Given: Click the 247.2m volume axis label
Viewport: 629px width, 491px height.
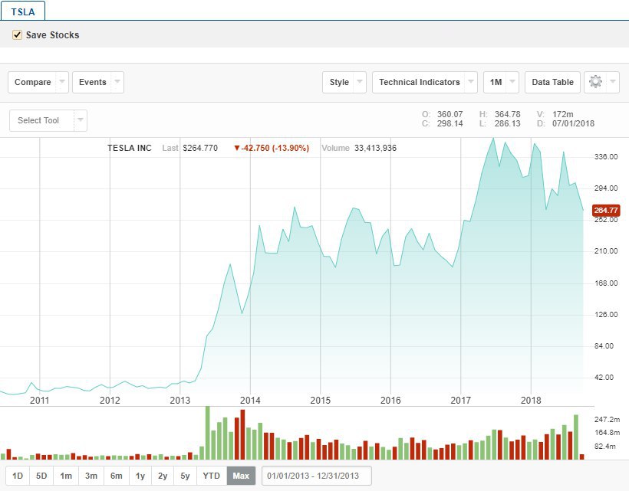Looking at the screenshot, I should [607, 419].
